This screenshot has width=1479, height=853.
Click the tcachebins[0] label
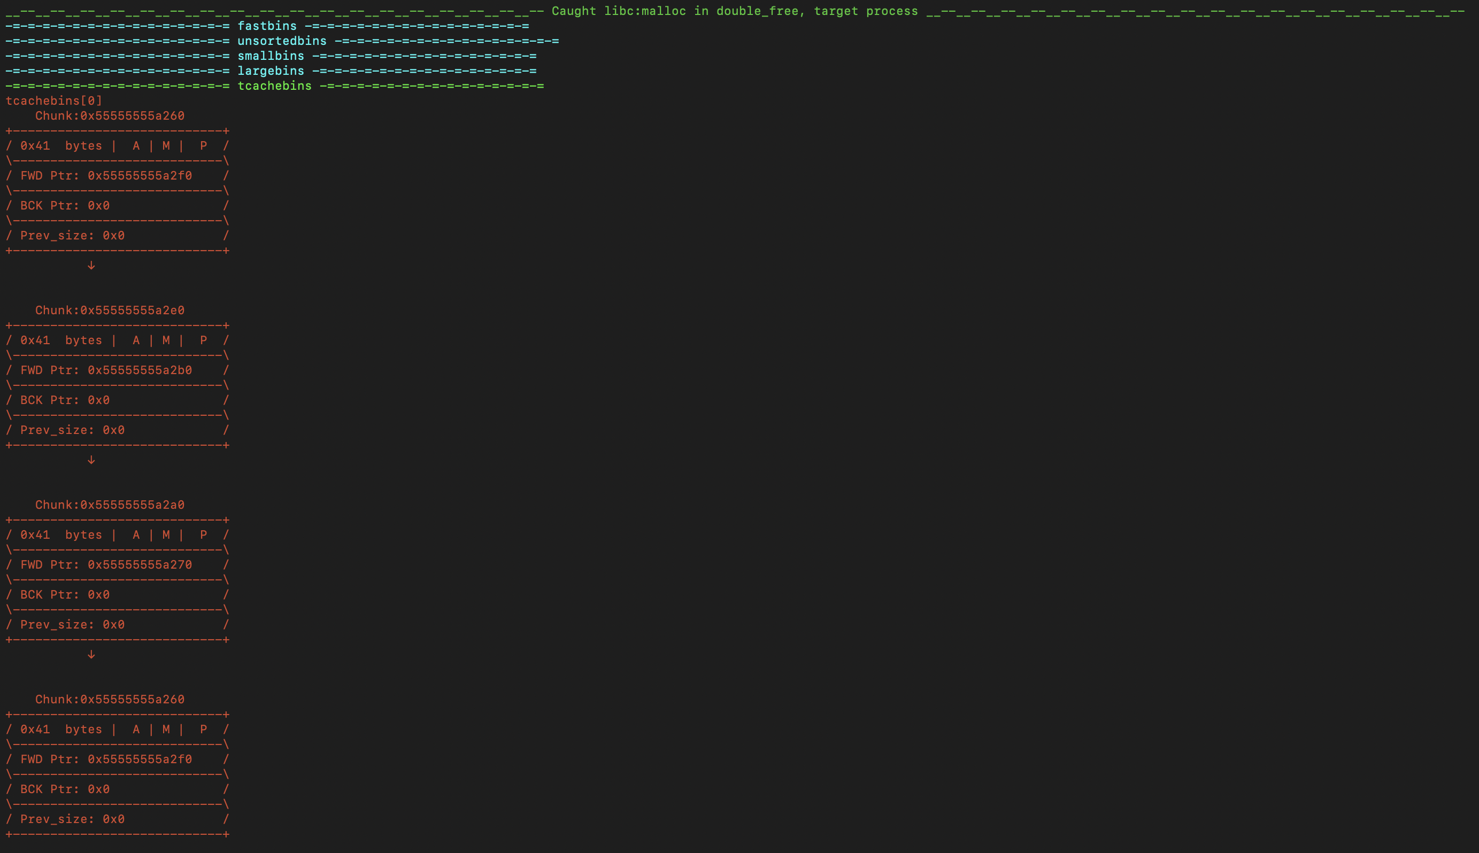54,100
